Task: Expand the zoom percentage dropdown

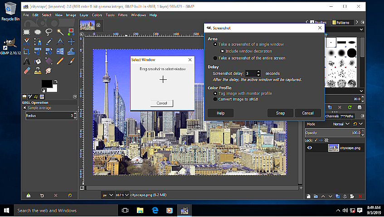Action: [127, 195]
